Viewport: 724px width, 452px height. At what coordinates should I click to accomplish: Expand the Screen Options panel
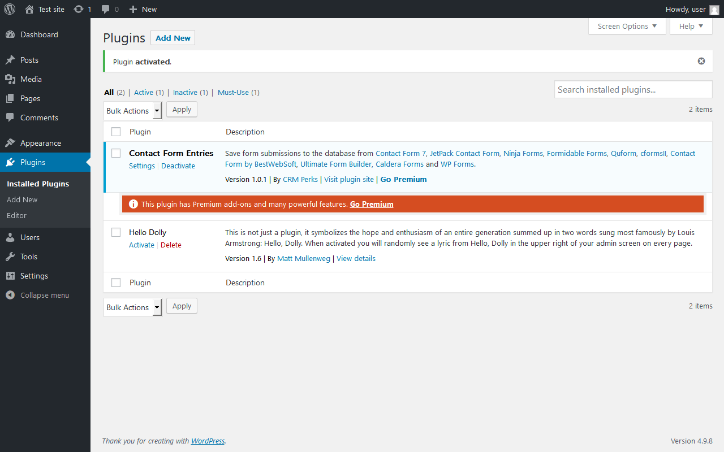coord(627,26)
